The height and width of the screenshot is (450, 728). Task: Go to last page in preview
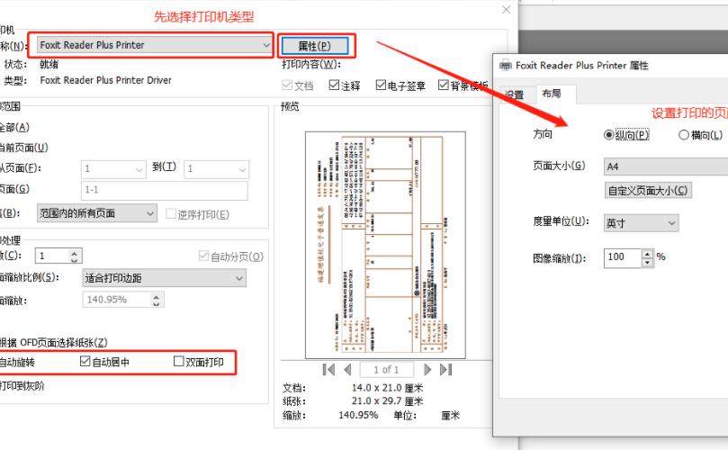(446, 370)
